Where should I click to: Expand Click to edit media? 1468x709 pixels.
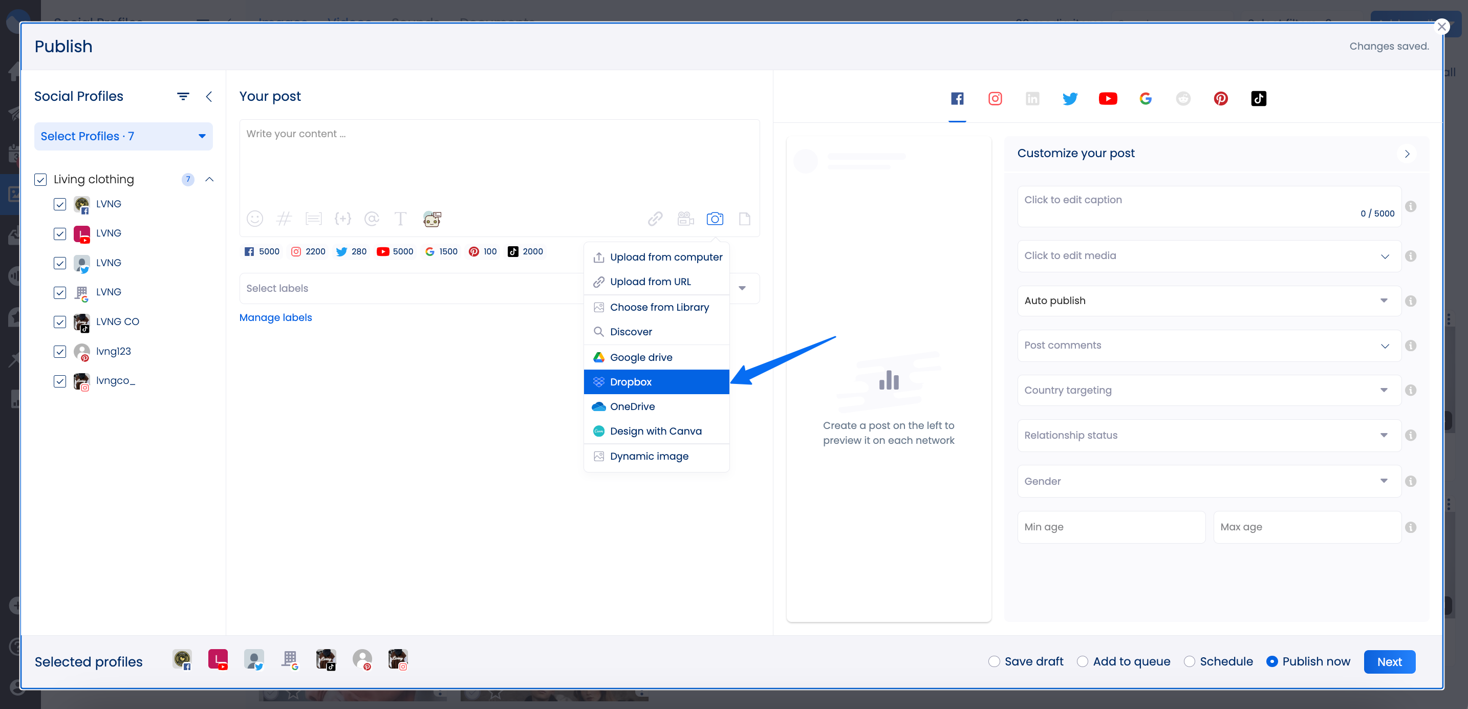(1208, 256)
